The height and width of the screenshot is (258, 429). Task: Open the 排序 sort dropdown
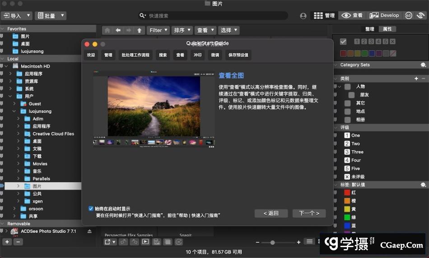pyautogui.click(x=182, y=30)
